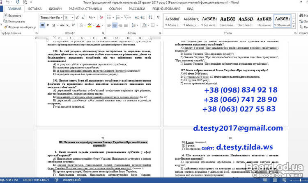308x183 pixels.
Task: Open the borders dropdown arrow
Action: pos(157,25)
